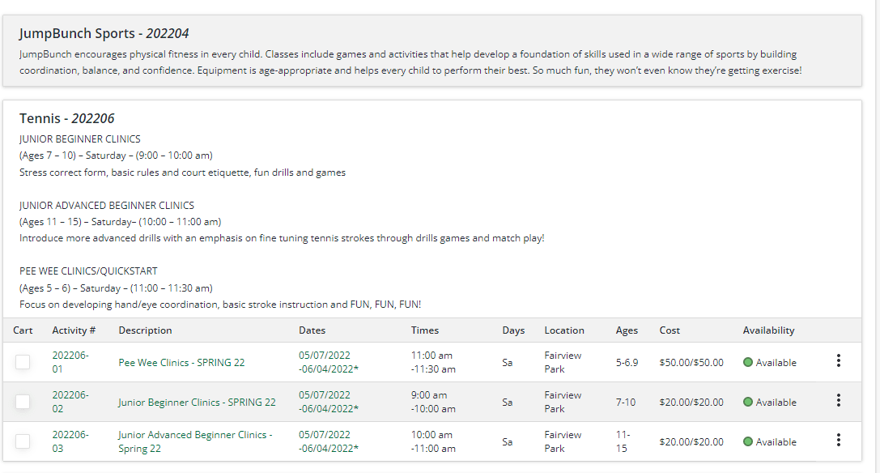Viewport: 880px width, 473px height.
Task: Select cart checkbox for Junior Advanced Beginner Clinics
Action: click(x=23, y=441)
